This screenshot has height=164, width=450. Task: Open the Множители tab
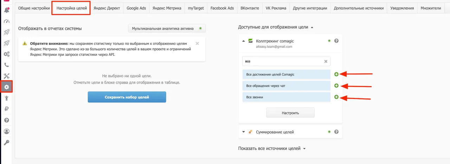click(432, 8)
